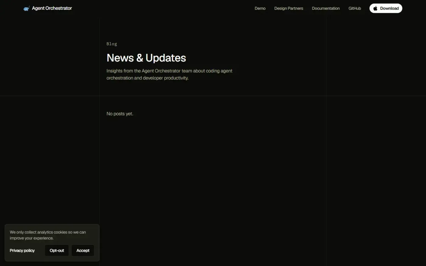
Task: Open the Demo nav link
Action: pos(260,8)
